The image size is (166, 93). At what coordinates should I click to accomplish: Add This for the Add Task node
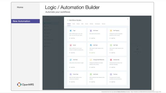tap(112, 53)
